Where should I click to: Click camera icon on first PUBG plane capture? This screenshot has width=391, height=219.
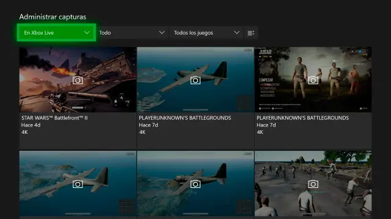195,80
